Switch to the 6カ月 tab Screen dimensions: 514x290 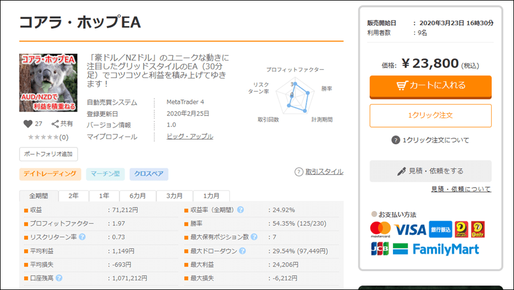pyautogui.click(x=138, y=196)
